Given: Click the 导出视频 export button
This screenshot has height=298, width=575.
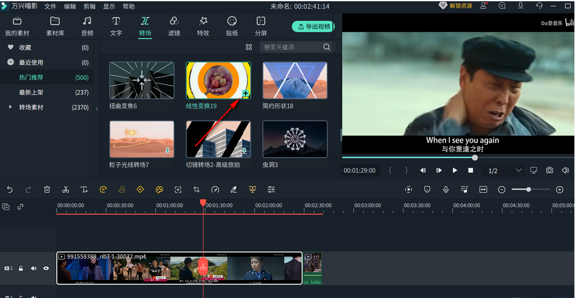Looking at the screenshot, I should click(x=313, y=27).
